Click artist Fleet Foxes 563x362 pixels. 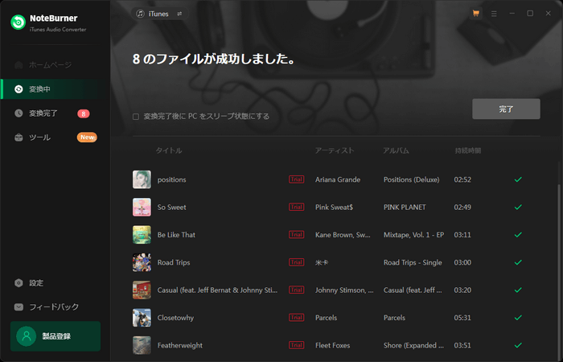tap(332, 345)
